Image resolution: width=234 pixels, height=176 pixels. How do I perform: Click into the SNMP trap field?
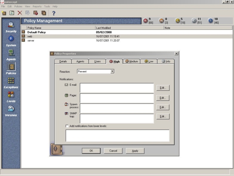[x=117, y=118]
